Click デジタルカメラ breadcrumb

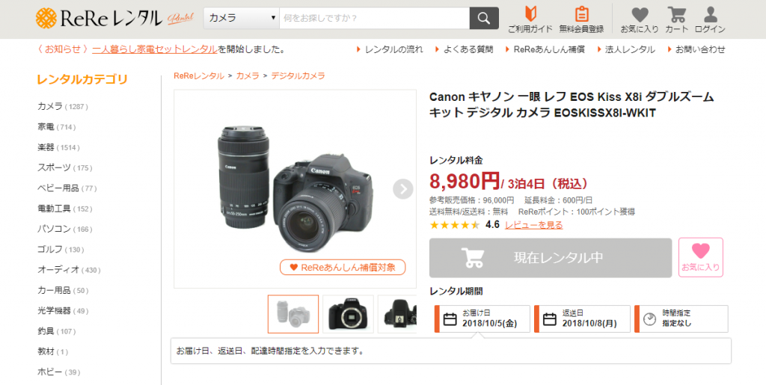[298, 76]
